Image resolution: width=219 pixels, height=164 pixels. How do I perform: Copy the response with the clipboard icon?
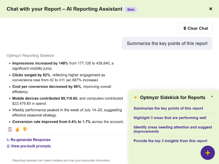coord(10,129)
